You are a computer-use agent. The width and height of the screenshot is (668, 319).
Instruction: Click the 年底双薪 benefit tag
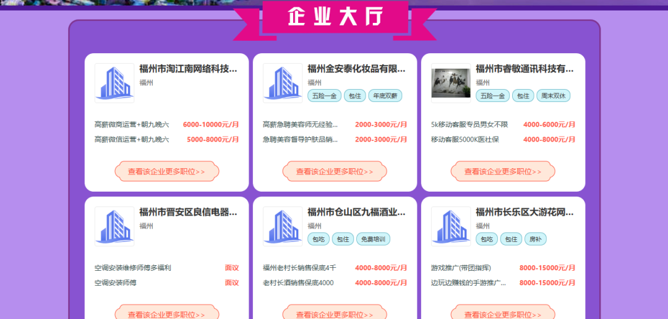click(x=385, y=96)
